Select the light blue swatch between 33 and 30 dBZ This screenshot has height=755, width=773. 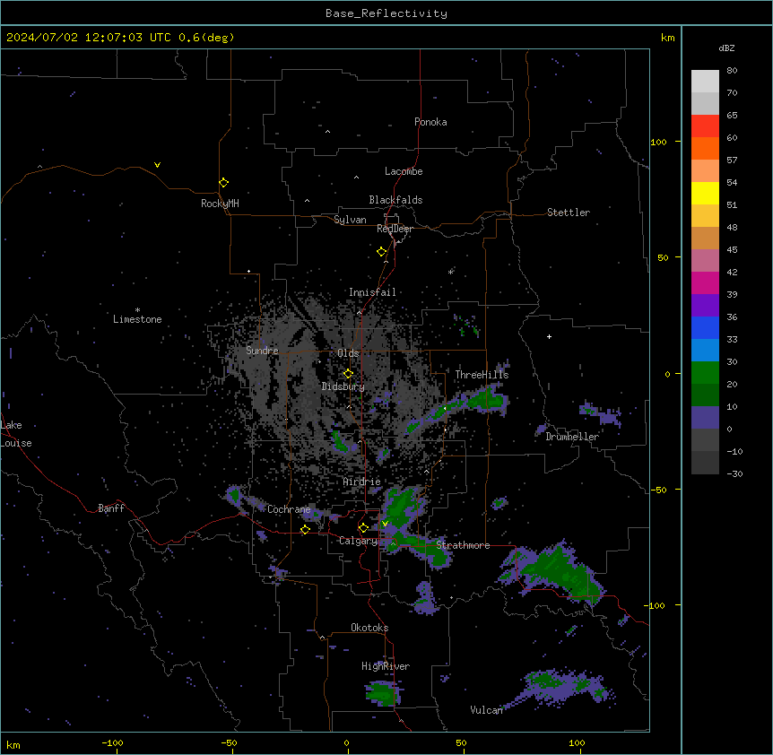(705, 350)
